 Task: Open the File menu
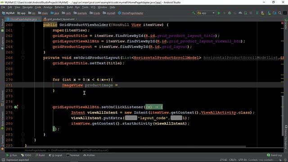pos(3,7)
